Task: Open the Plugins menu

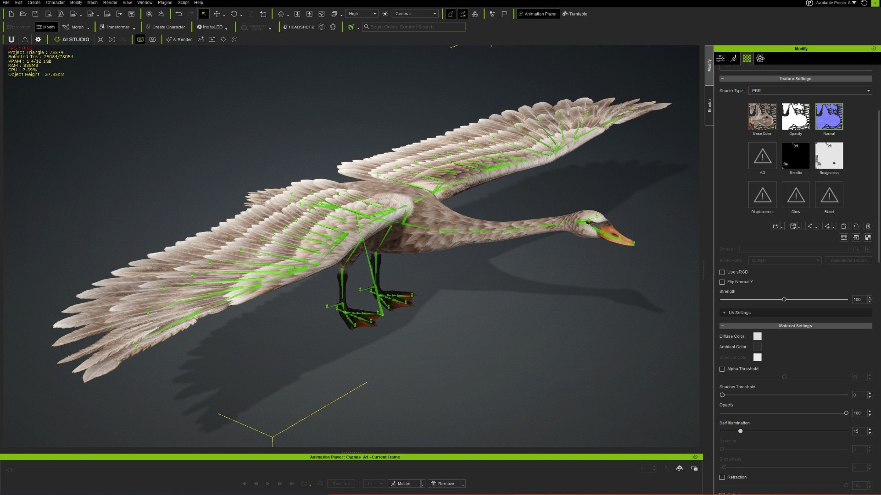Action: pyautogui.click(x=165, y=3)
